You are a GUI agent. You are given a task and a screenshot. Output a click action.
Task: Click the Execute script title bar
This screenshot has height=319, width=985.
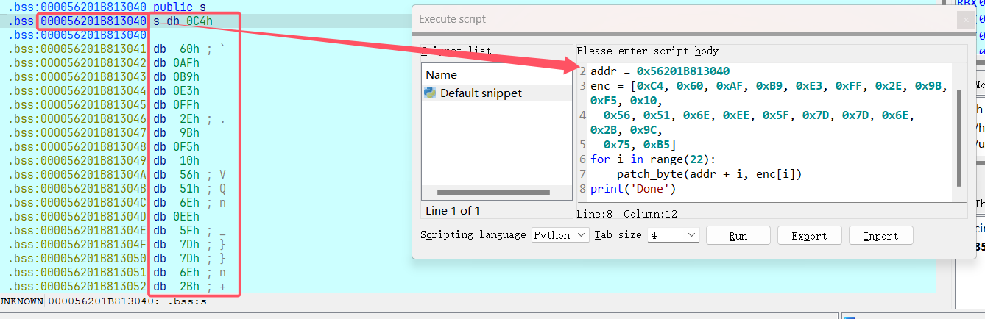[x=663, y=20]
